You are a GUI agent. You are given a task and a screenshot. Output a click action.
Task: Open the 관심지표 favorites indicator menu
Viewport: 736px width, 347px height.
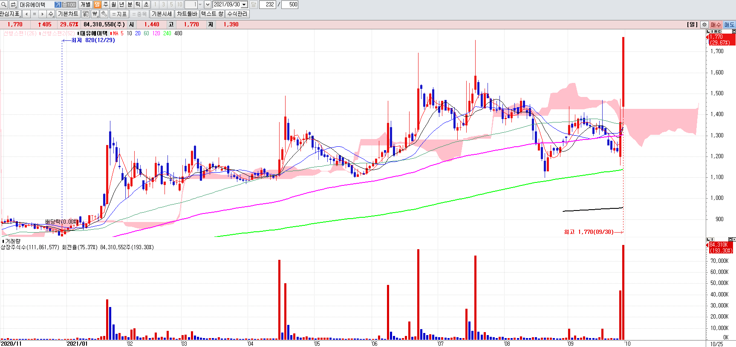tap(10, 14)
